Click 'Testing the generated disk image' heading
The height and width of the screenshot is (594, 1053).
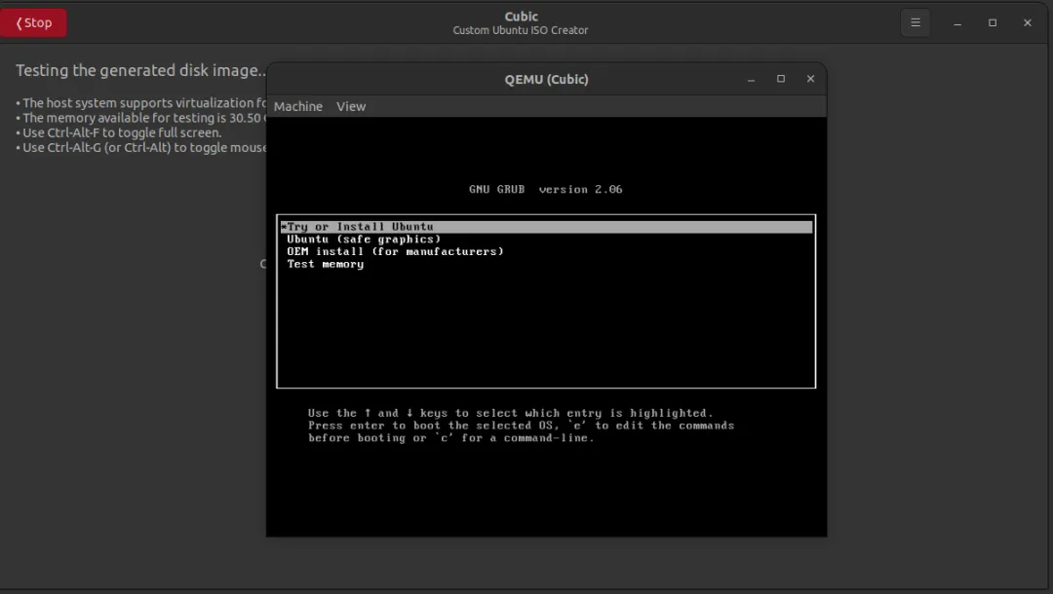141,70
